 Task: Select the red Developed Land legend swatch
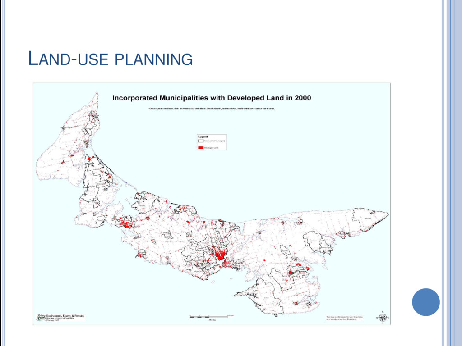pos(201,147)
